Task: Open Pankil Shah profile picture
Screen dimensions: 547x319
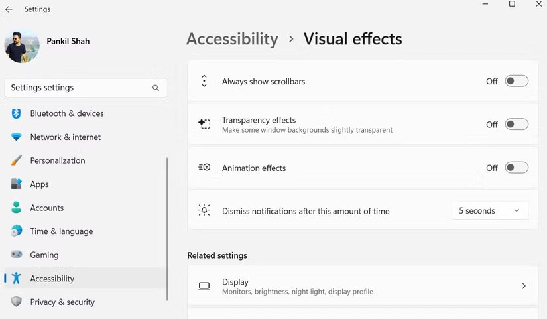Action: pyautogui.click(x=22, y=46)
